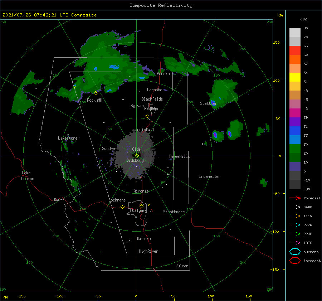Pick the lightest grey swatch atop dBZ scale

pos(295,33)
